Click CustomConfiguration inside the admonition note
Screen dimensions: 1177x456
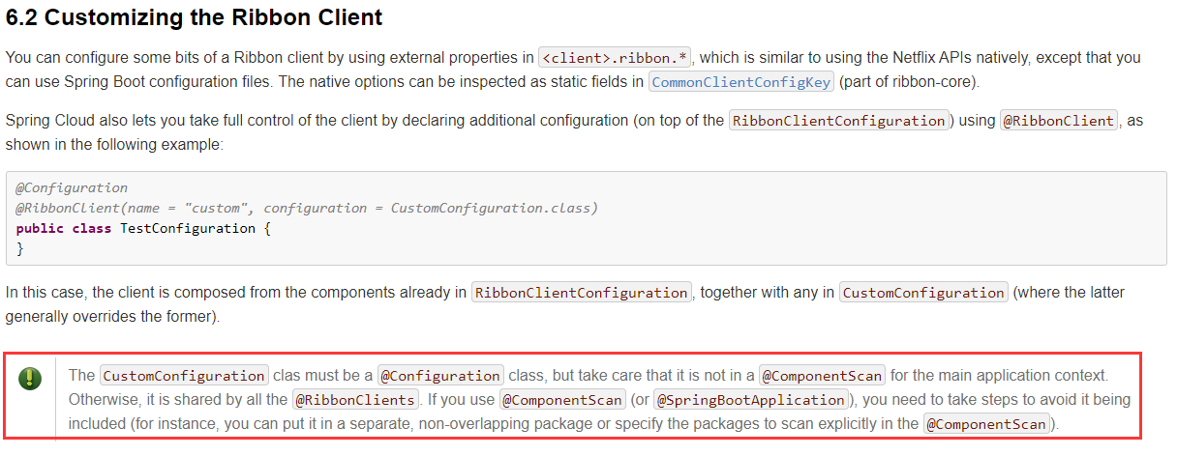pos(184,375)
